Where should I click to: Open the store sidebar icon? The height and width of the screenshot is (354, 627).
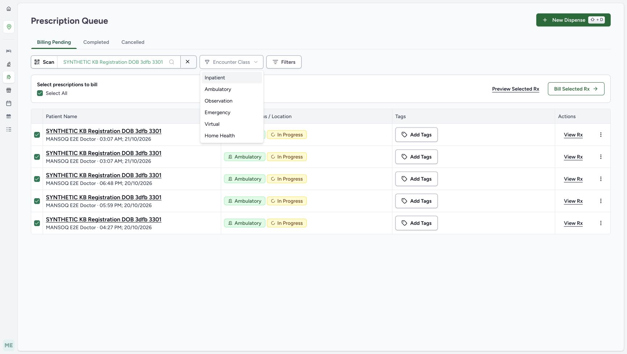point(9,90)
